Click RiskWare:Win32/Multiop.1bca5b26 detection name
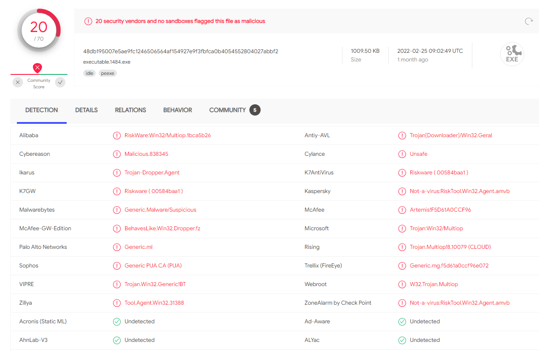 (168, 135)
